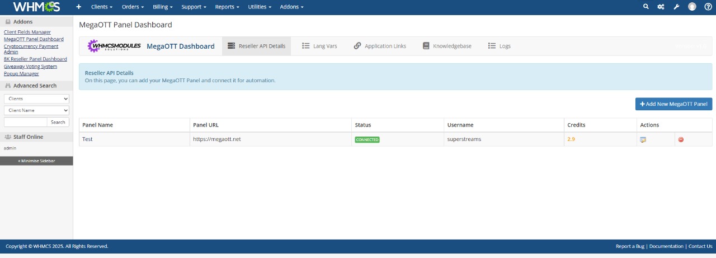Click the edit icon for Test panel
Screen dimensions: 716x258
tap(643, 139)
